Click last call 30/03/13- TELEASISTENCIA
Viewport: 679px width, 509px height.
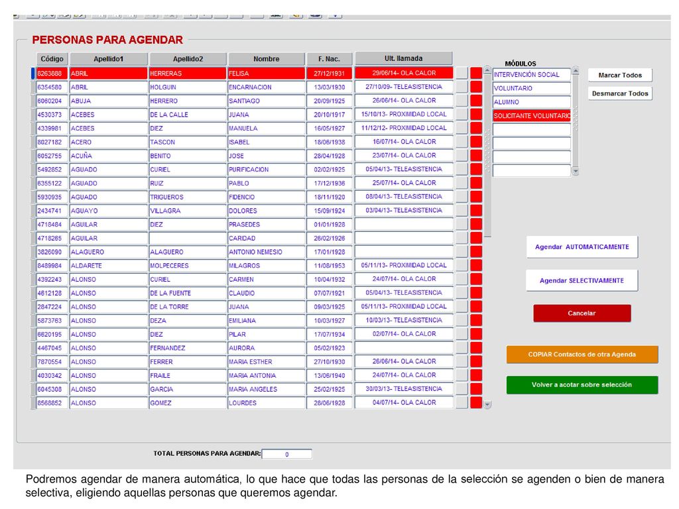404,388
